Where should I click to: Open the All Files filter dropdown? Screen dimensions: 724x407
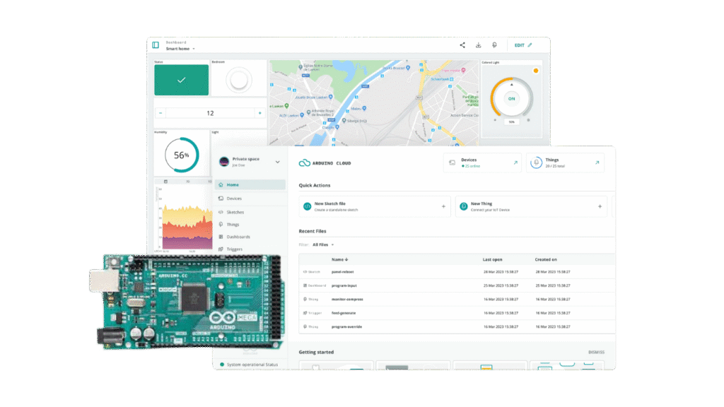(x=323, y=245)
